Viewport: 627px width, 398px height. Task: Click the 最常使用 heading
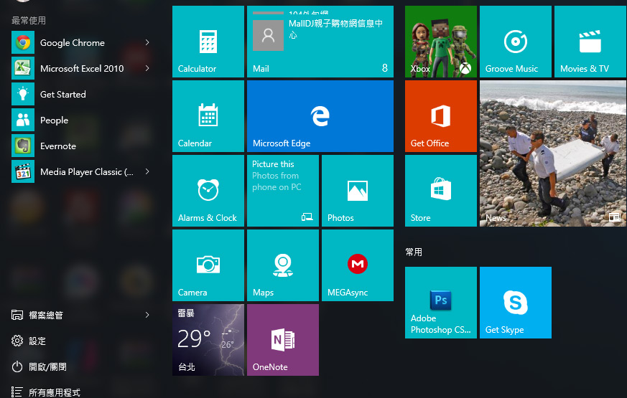[29, 20]
